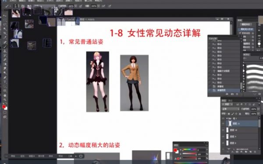The image size is (263, 164).
Task: Create a new group from the Layers panel footer
Action: [x=246, y=152]
